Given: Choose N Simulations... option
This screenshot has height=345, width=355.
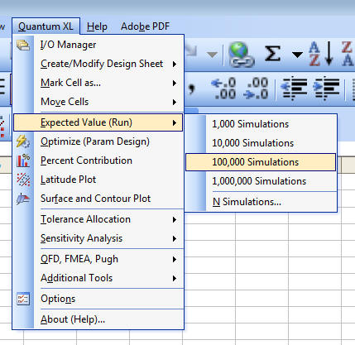Looking at the screenshot, I should click(261, 202).
